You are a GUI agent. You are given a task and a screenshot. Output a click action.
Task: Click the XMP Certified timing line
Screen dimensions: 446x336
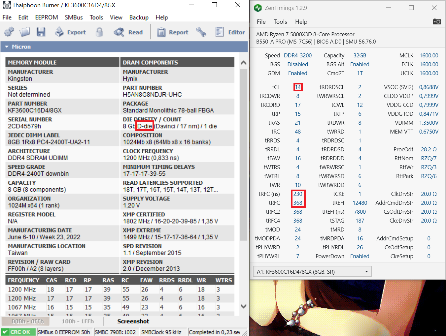click(x=170, y=221)
